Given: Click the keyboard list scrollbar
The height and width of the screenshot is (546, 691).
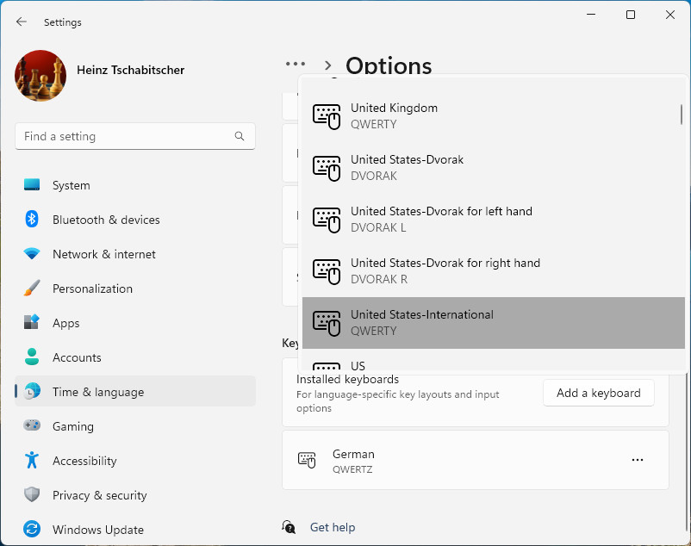Looking at the screenshot, I should point(682,114).
